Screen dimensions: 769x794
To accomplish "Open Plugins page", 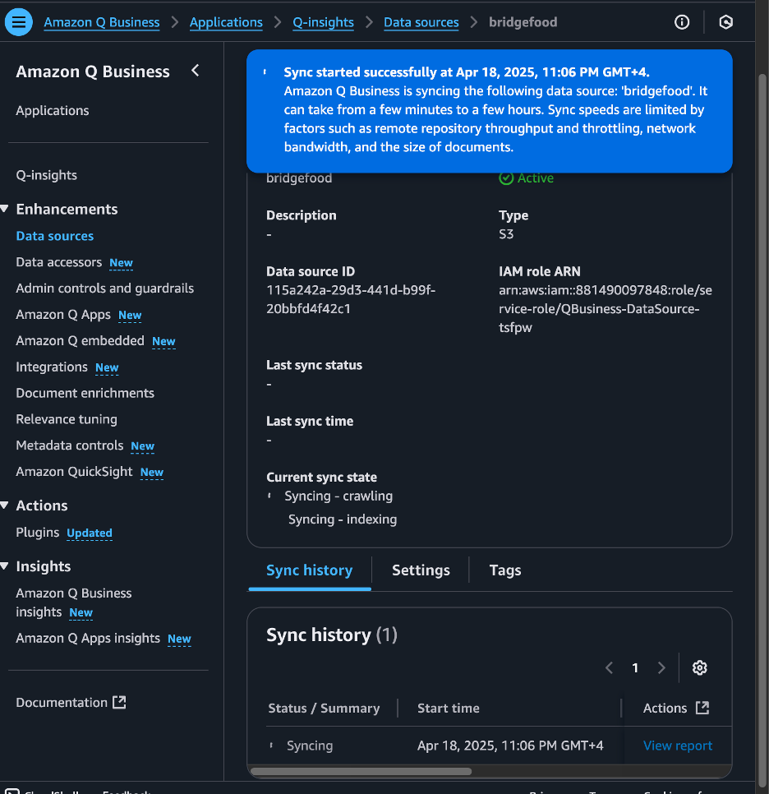I will (x=38, y=533).
